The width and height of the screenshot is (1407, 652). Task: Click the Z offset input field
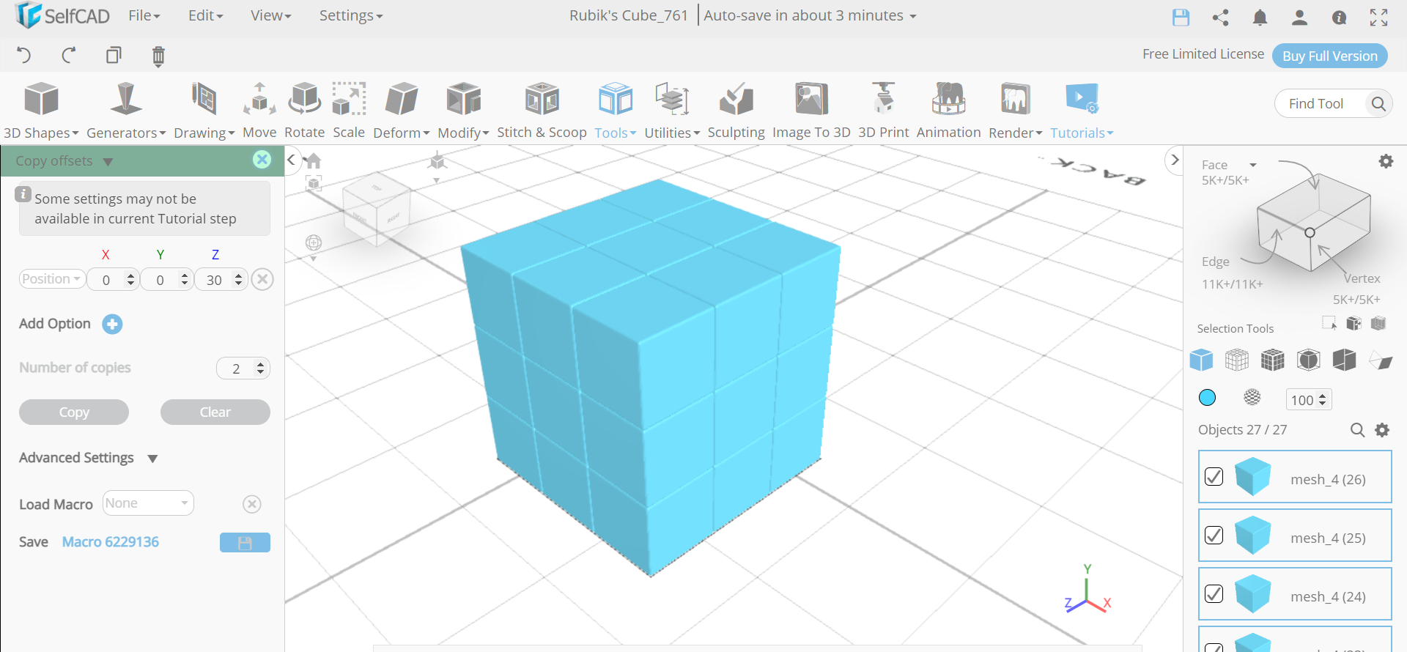pos(221,280)
